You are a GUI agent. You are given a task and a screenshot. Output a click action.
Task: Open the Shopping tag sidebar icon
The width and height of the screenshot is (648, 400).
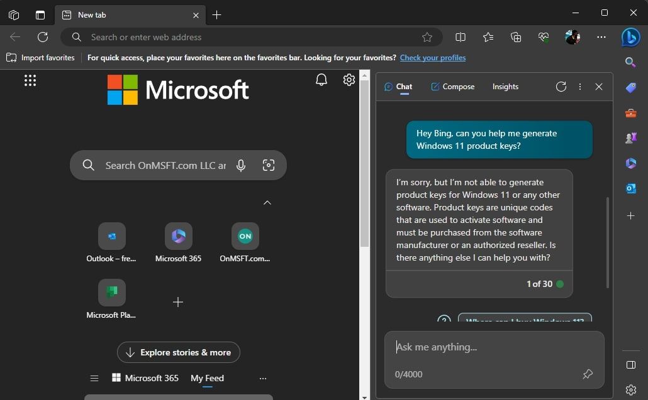click(630, 87)
